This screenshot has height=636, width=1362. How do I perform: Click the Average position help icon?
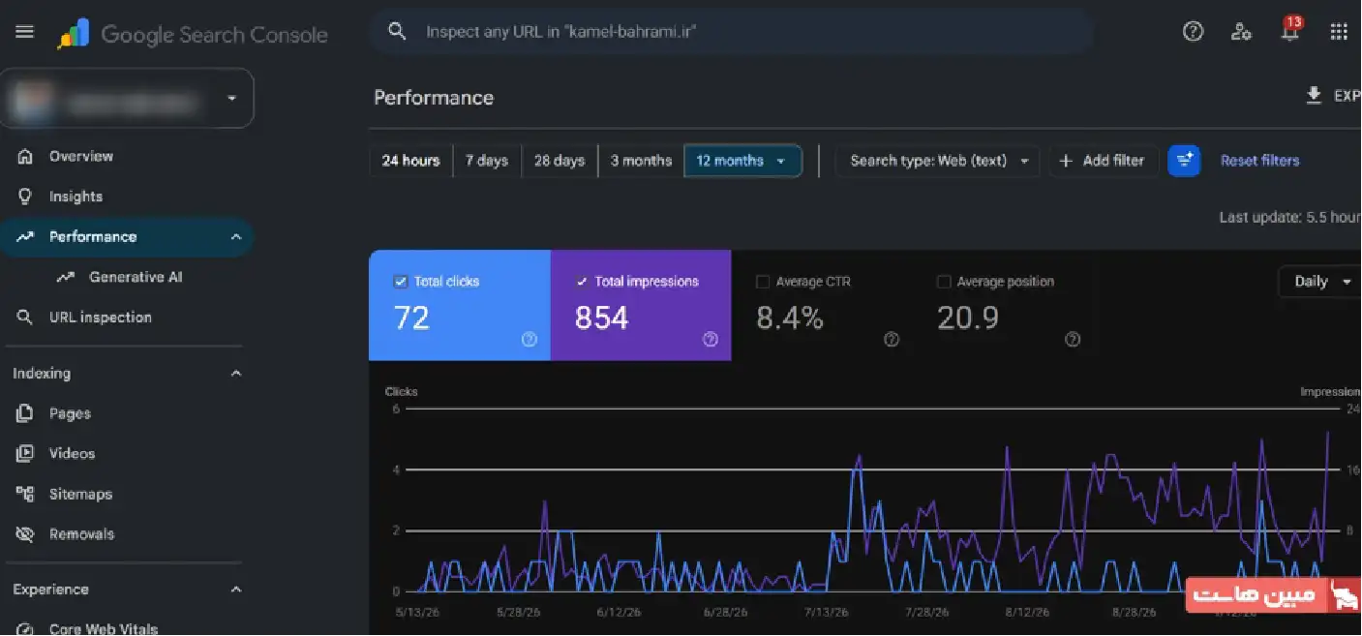[x=1073, y=339]
